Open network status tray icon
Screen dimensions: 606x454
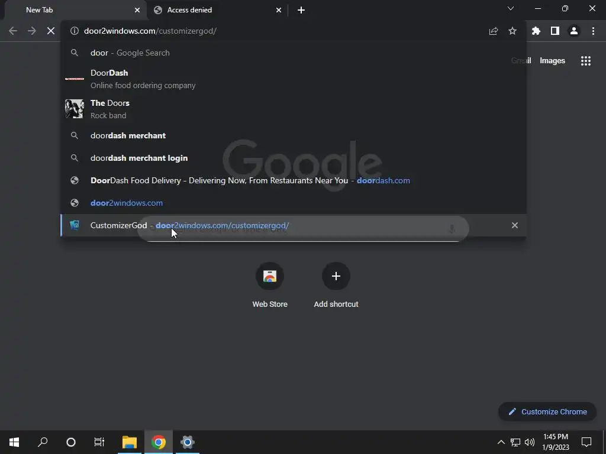coord(515,442)
